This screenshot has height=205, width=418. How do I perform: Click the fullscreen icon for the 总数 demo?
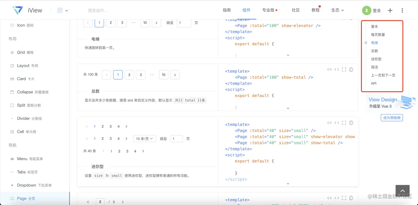[344, 69]
